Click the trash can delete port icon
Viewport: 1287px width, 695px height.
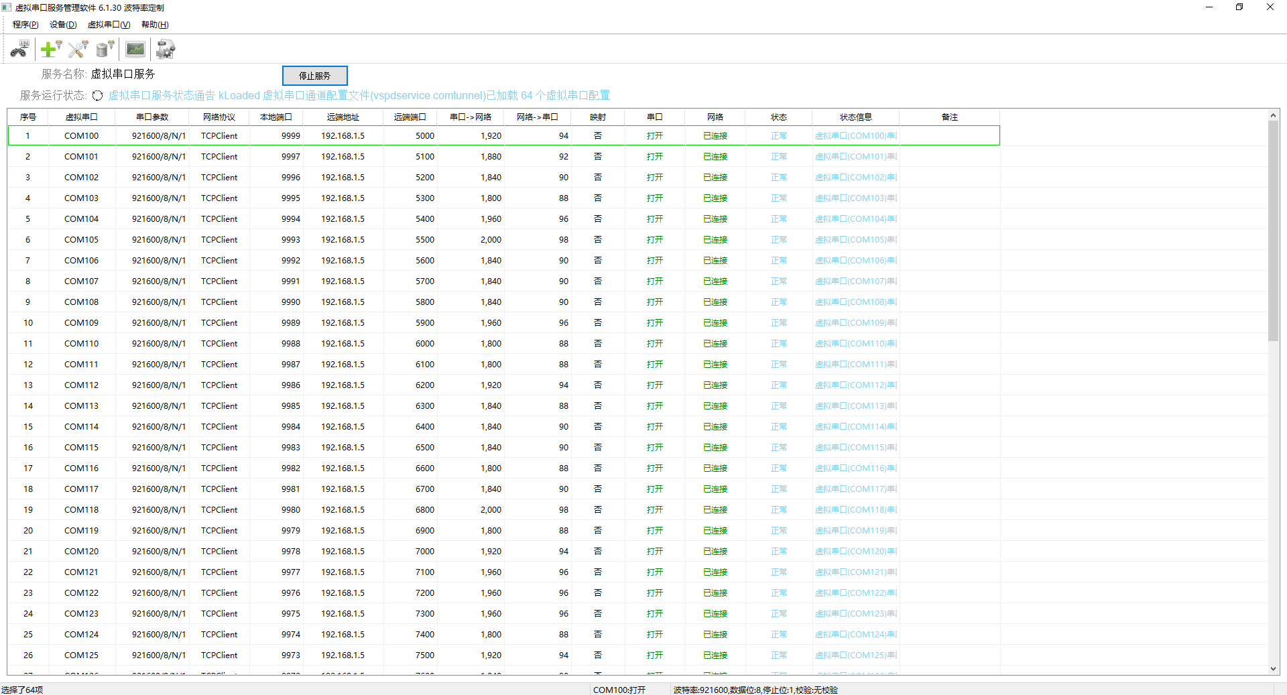tap(105, 50)
